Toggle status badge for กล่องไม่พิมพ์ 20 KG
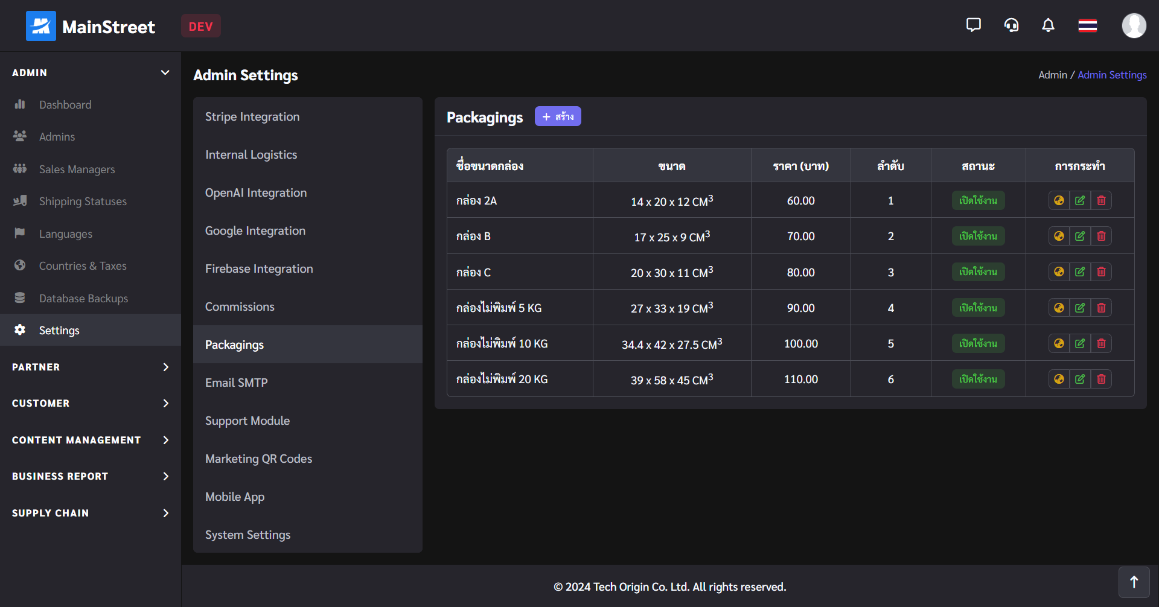This screenshot has width=1159, height=607. coord(978,379)
